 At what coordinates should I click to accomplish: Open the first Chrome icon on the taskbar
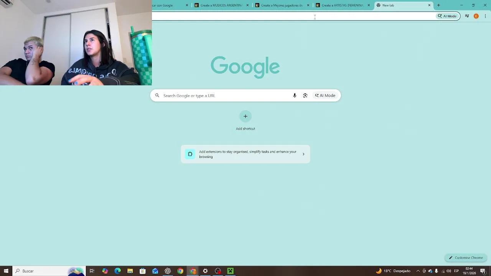point(180,271)
